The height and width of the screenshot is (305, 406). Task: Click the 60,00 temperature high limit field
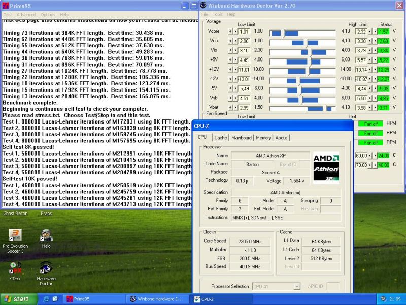[361, 156]
